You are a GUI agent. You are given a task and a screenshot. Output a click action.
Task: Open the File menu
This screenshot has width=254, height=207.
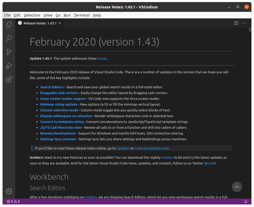coord(7,15)
